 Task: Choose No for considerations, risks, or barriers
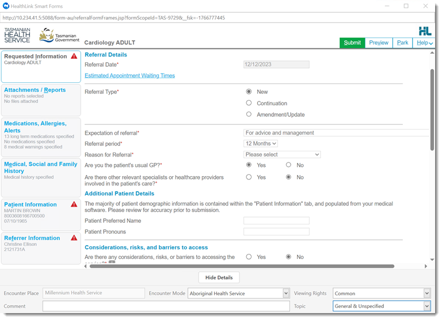click(288, 257)
